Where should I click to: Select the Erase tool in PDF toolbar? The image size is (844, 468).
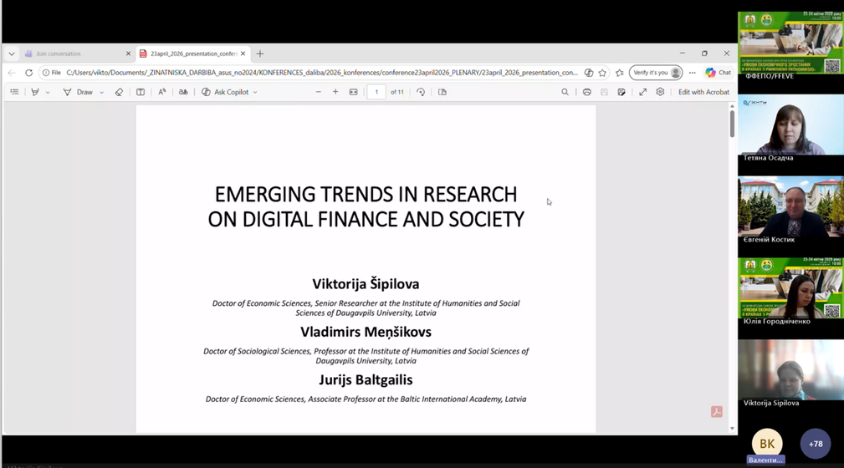click(119, 92)
